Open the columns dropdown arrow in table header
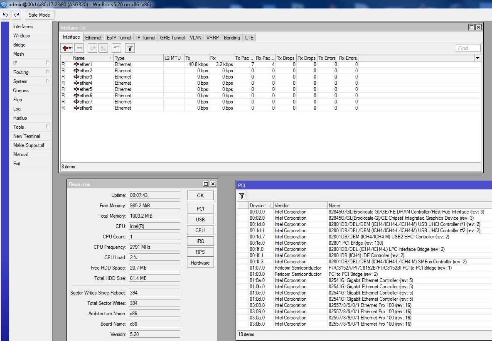 click(477, 58)
